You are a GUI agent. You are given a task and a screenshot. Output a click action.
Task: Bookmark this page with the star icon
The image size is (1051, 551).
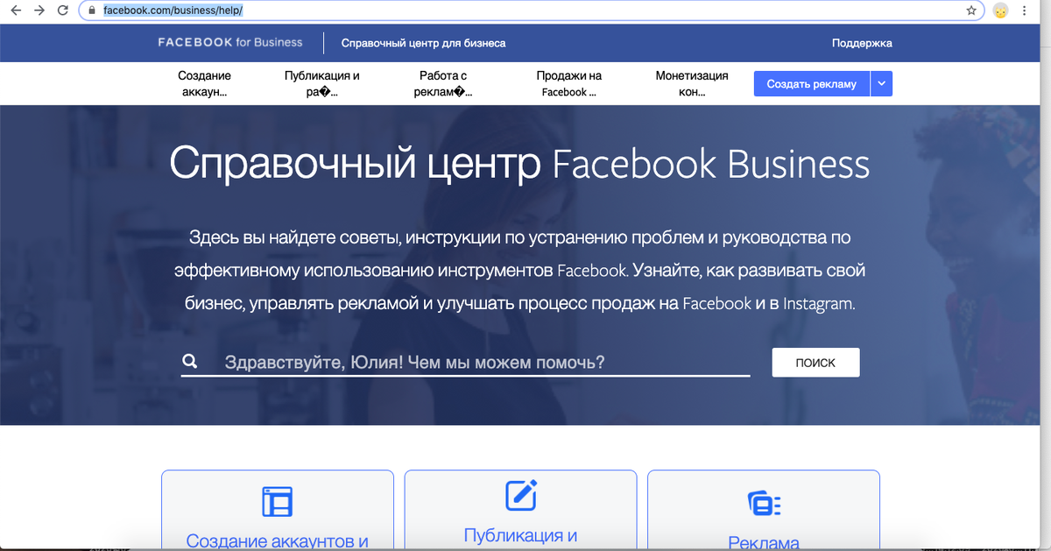coord(971,11)
